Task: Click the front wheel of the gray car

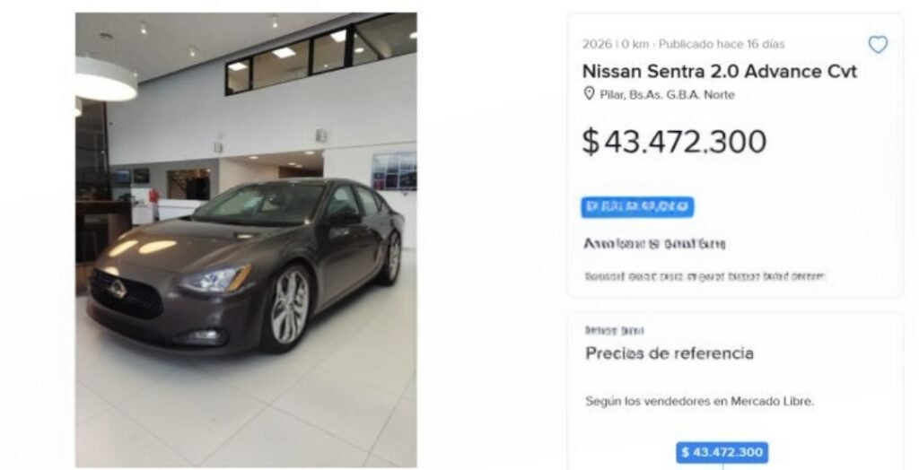Action: point(288,308)
